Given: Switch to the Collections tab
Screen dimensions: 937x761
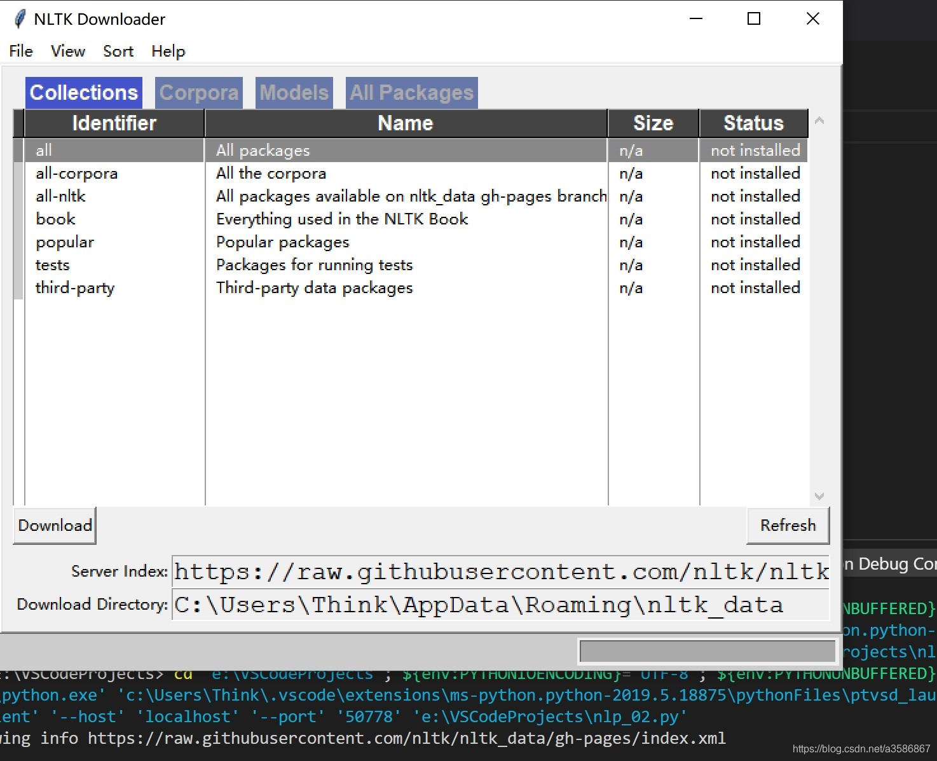Looking at the screenshot, I should click(84, 93).
